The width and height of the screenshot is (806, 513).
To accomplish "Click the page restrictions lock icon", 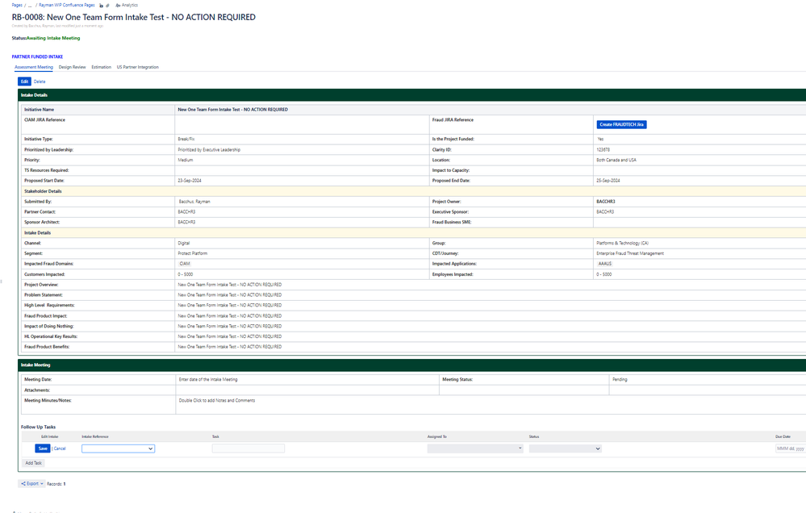I will pos(102,5).
